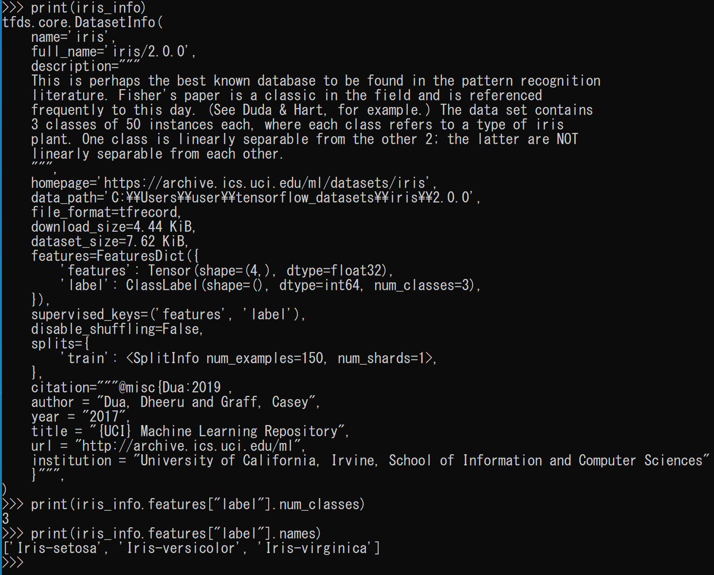Click the download_size=4.44 KiB line

(x=113, y=227)
